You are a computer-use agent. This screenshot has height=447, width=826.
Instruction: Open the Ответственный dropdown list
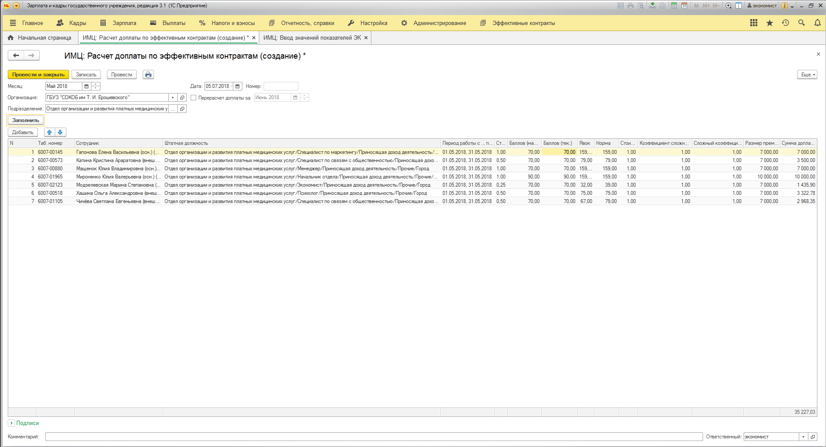coord(803,437)
